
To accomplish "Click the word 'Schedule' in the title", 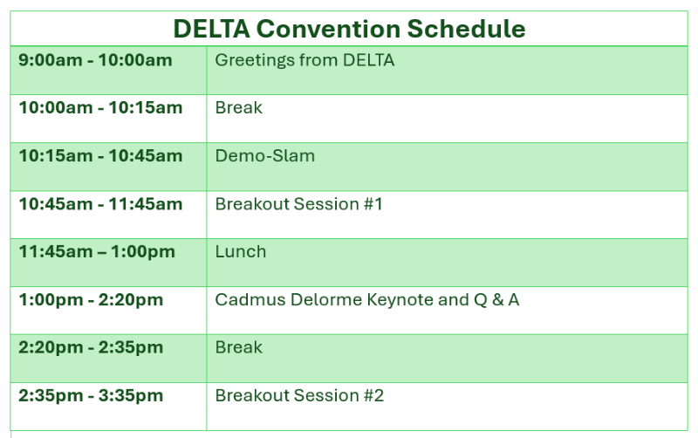I will (467, 29).
